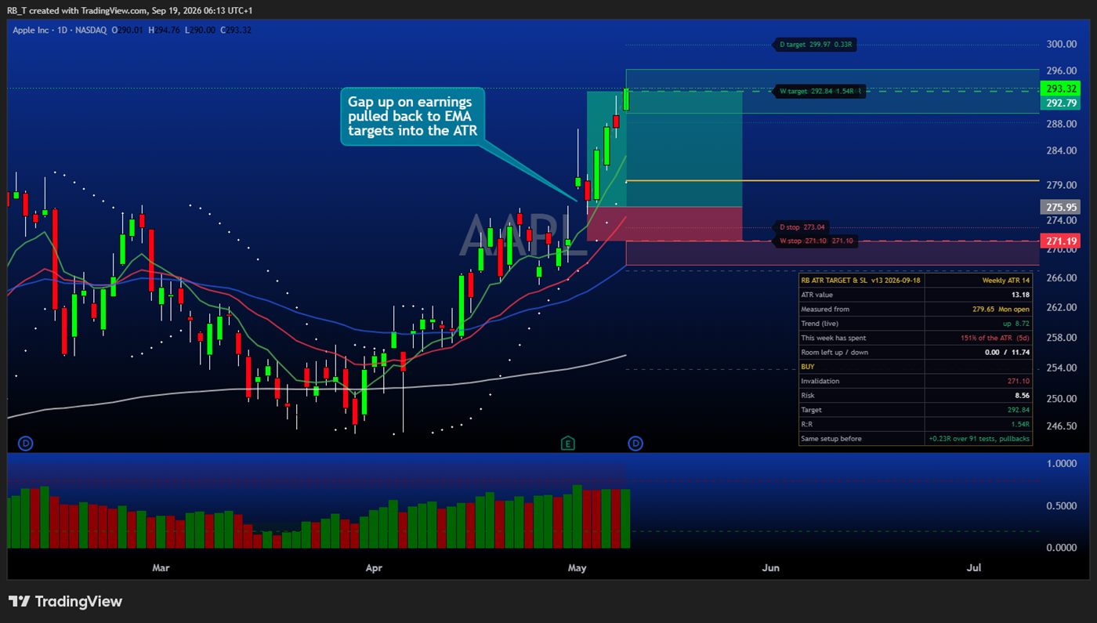
Task: Click the dividend 'D' marker near May
Action: pos(635,444)
